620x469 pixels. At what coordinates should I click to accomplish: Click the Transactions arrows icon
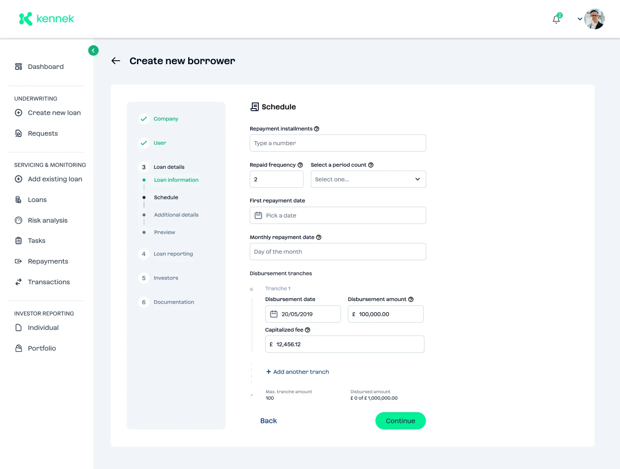[x=19, y=282]
